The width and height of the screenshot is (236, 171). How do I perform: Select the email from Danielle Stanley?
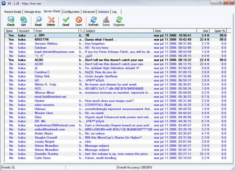click(116, 154)
